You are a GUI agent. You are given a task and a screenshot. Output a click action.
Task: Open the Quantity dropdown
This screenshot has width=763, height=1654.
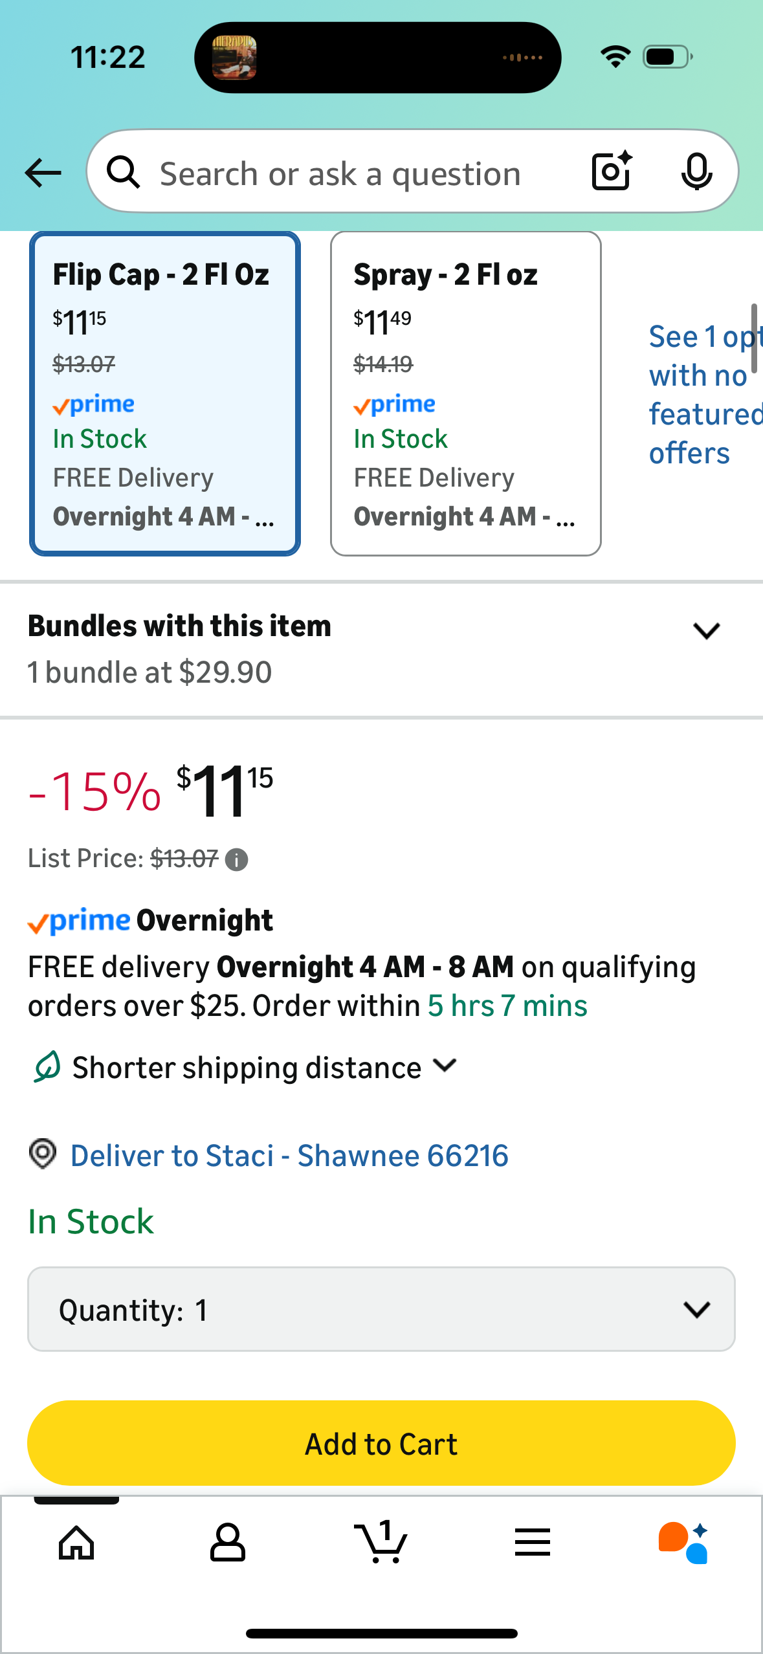[x=381, y=1309]
